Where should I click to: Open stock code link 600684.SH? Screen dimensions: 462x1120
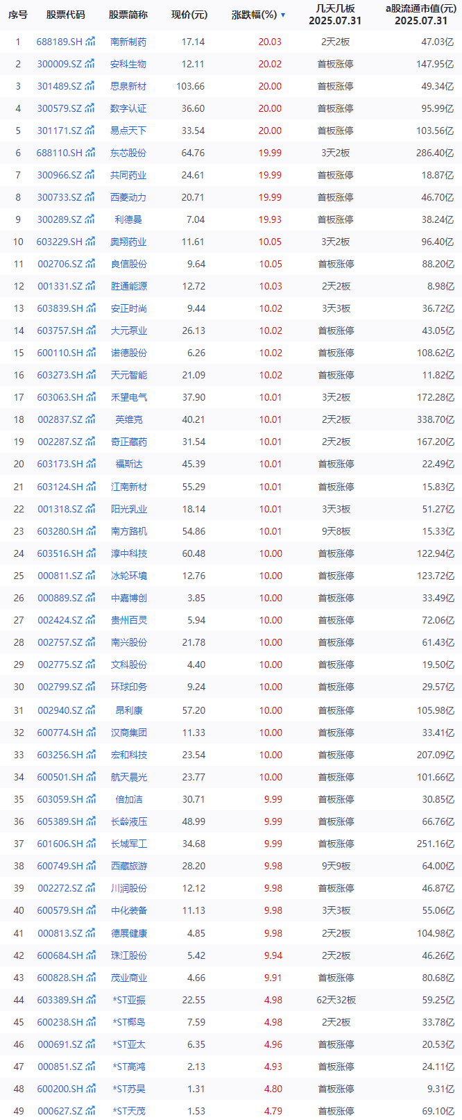[x=60, y=955]
